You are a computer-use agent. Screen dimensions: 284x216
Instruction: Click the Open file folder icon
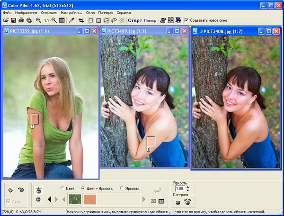(x=6, y=20)
